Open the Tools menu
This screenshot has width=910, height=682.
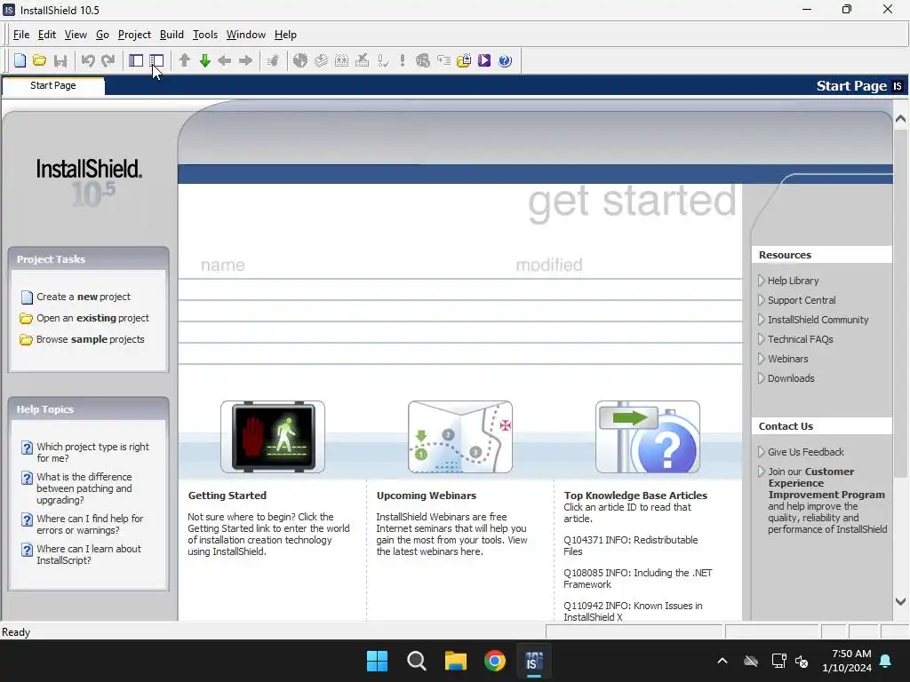pyautogui.click(x=205, y=35)
